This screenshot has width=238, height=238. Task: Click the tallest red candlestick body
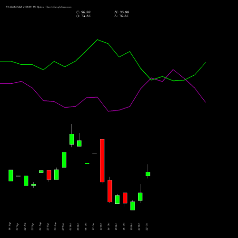tap(102, 160)
